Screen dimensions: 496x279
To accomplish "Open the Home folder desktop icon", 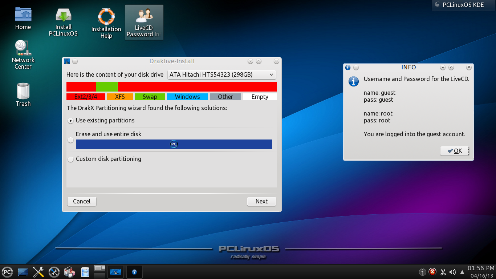I will pos(23,18).
